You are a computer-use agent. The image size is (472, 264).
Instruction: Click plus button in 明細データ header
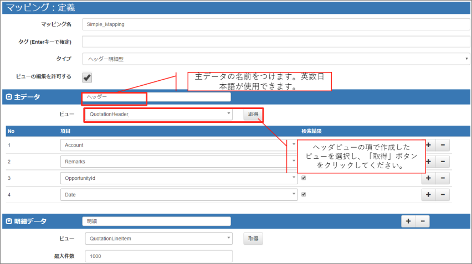tap(408, 221)
